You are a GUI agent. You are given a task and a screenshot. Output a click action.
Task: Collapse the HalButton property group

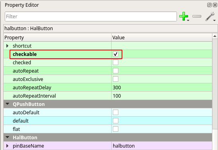[x=7, y=137]
